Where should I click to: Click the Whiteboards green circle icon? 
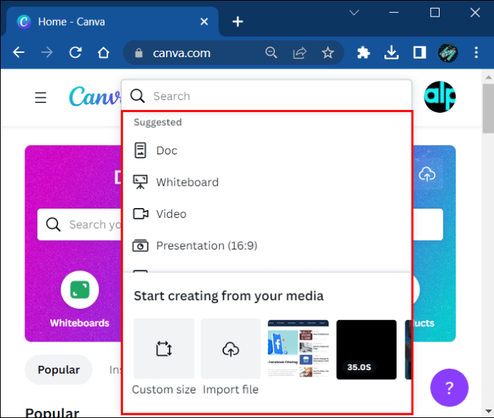(x=79, y=289)
